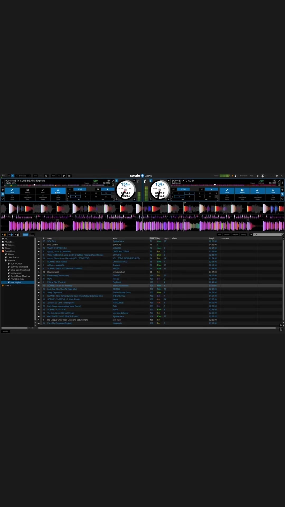Viewport: 285px width, 507px height.
Task: Open the History panel tab
Action: [x=244, y=234]
